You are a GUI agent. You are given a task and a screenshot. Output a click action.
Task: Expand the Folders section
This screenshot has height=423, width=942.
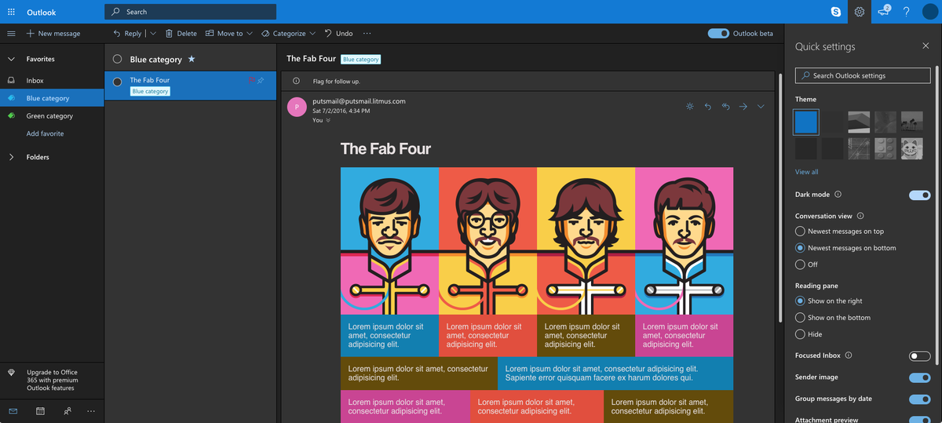11,157
